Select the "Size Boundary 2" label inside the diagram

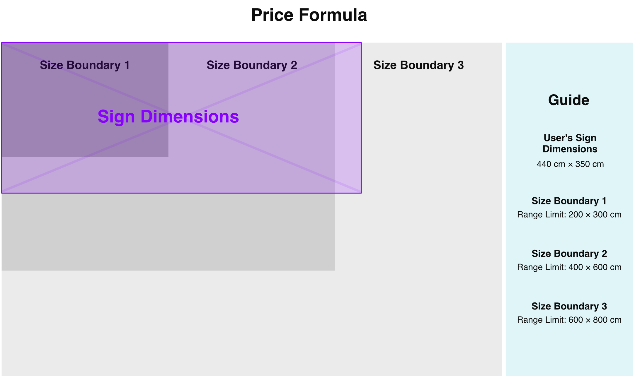point(252,65)
